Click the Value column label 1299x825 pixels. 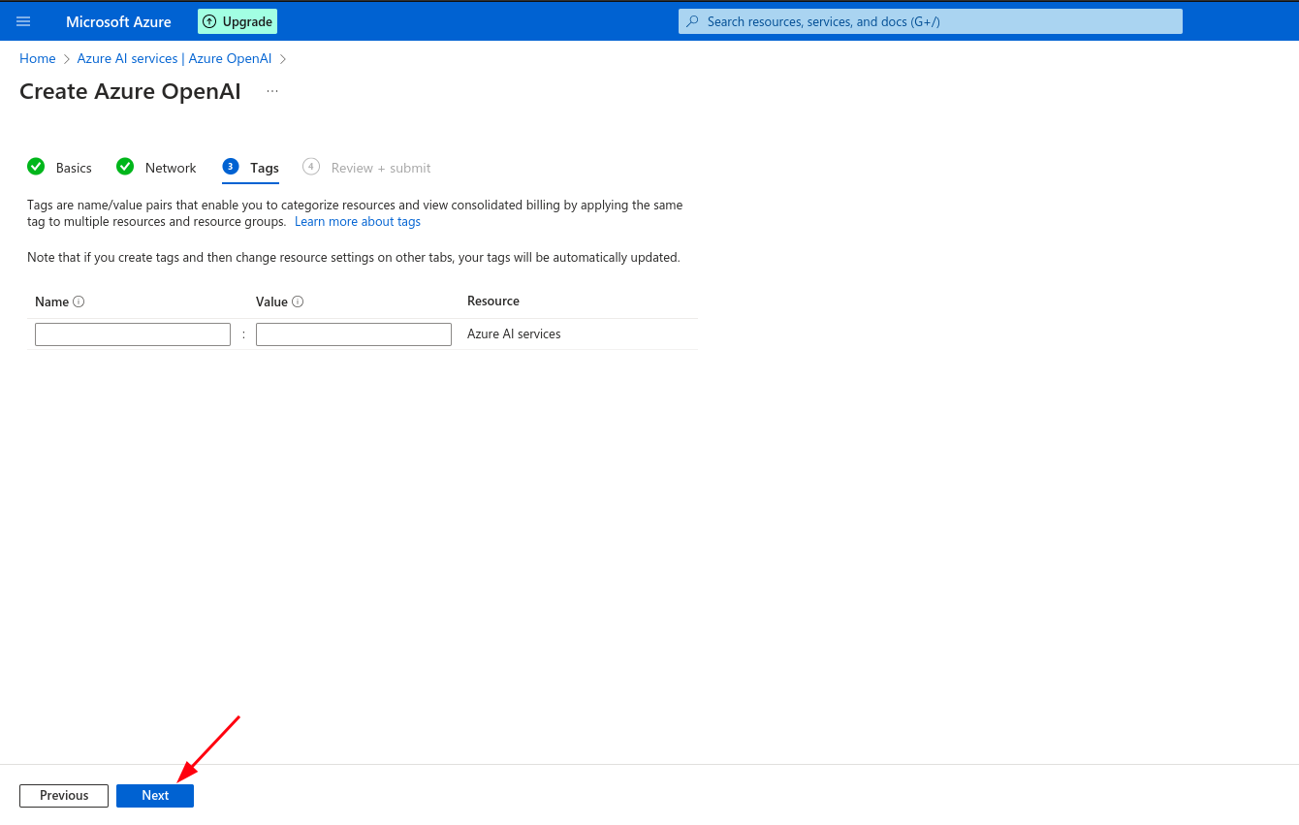271,301
